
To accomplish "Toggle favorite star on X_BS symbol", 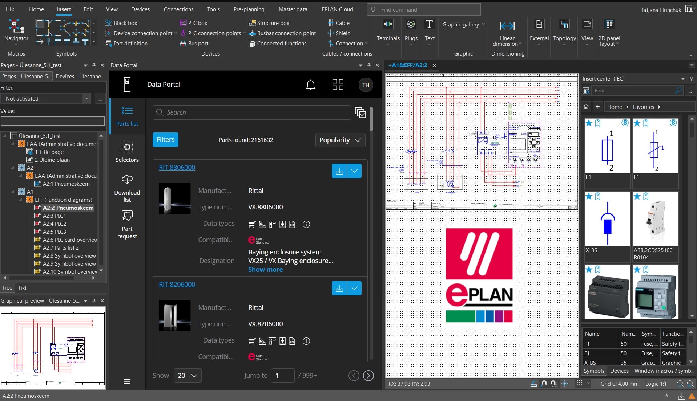I will click(x=589, y=196).
